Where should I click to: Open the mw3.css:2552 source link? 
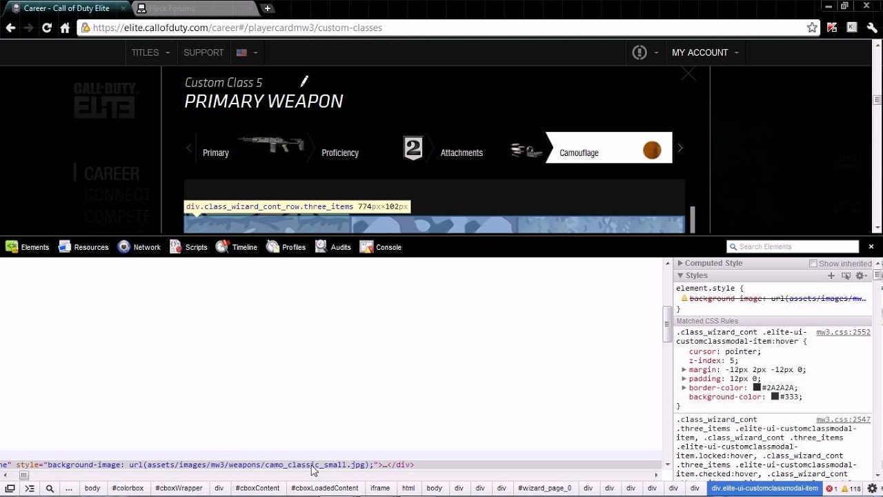tap(843, 332)
